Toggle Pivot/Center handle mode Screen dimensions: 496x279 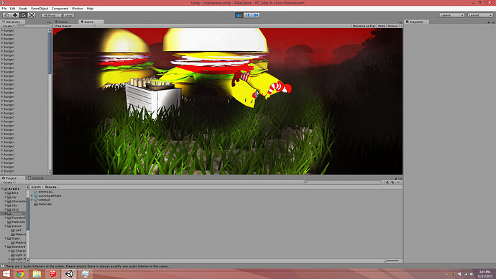(50, 15)
